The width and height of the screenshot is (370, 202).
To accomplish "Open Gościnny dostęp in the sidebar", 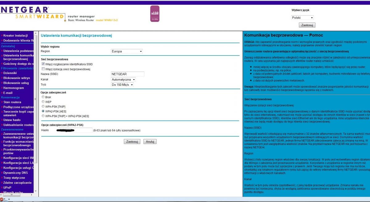I will 18,64.
